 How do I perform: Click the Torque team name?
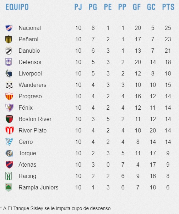click(27, 153)
